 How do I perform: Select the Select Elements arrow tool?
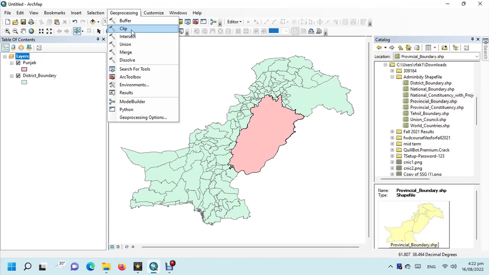(x=99, y=31)
